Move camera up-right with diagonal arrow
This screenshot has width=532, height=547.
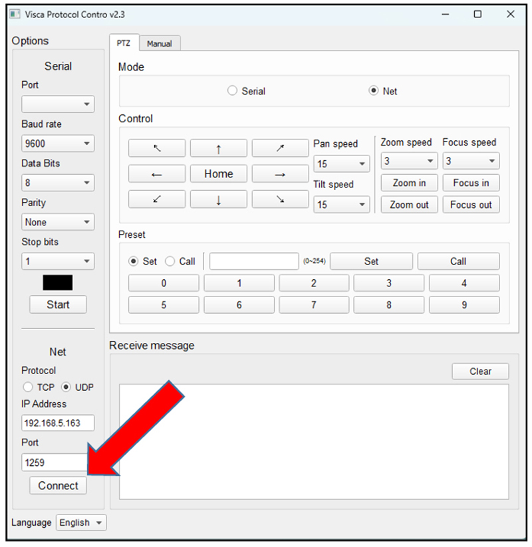[281, 148]
